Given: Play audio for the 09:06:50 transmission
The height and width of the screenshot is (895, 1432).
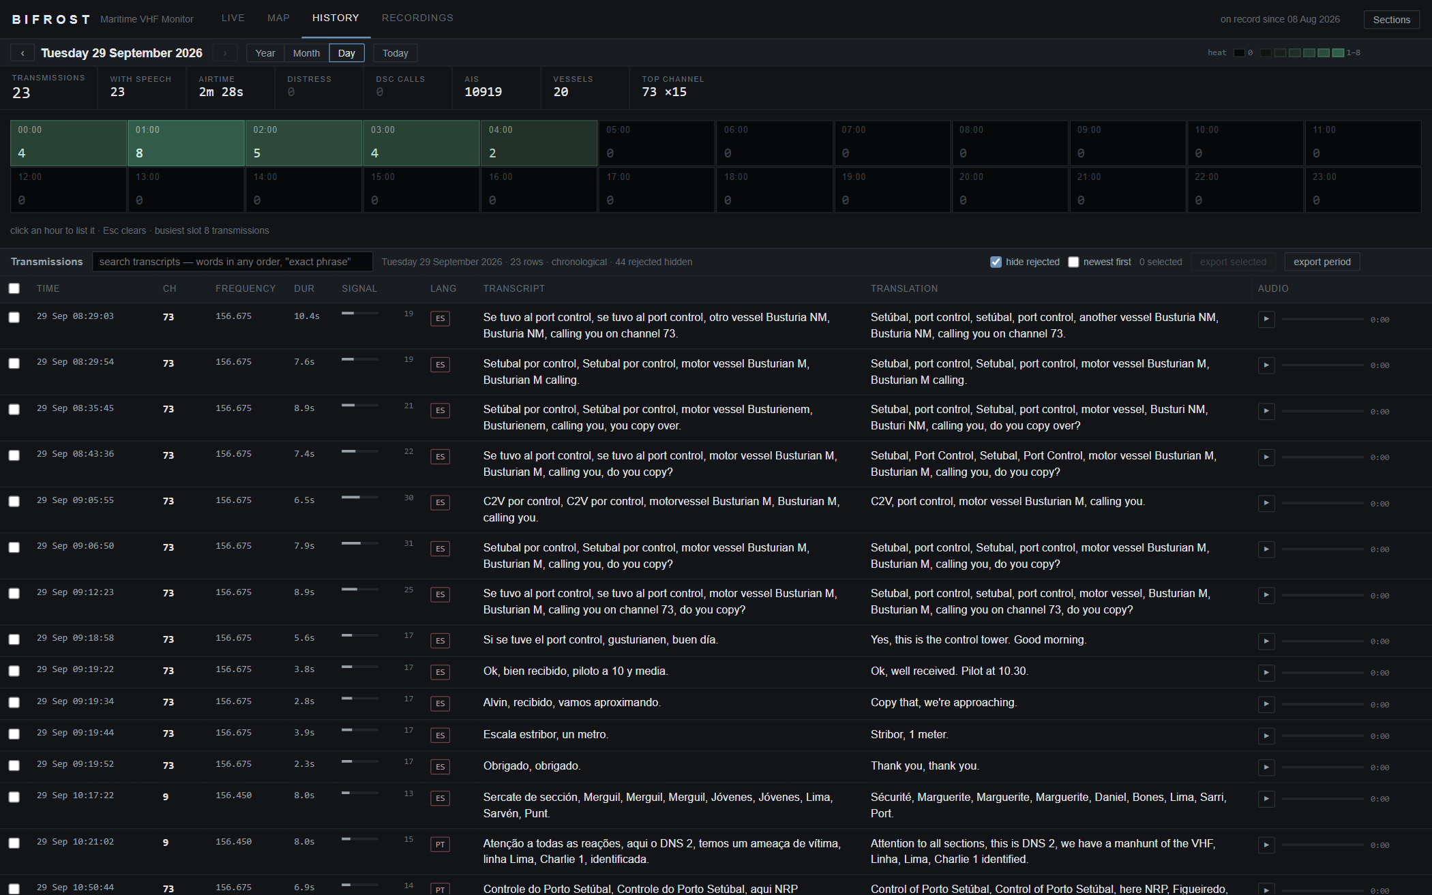Looking at the screenshot, I should coord(1266,549).
